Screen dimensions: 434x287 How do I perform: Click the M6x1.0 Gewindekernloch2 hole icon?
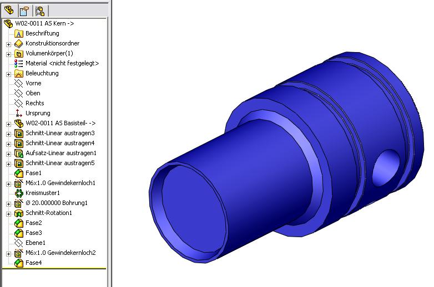(x=18, y=253)
